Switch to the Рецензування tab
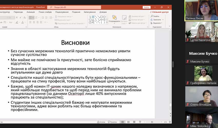This screenshot has height=128, width=218. click(62, 12)
